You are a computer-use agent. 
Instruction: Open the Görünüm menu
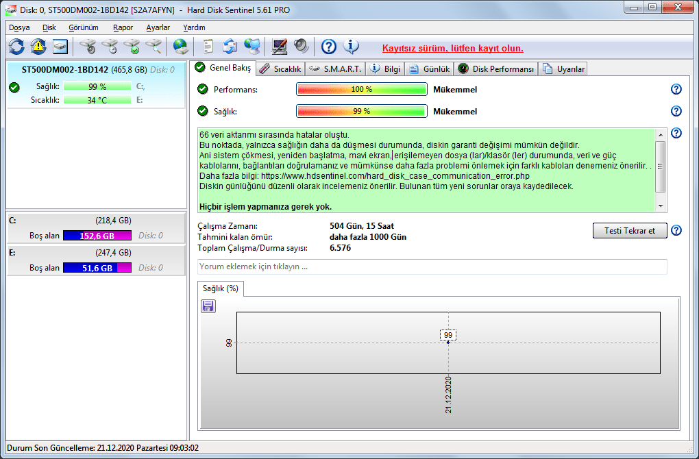[x=84, y=27]
